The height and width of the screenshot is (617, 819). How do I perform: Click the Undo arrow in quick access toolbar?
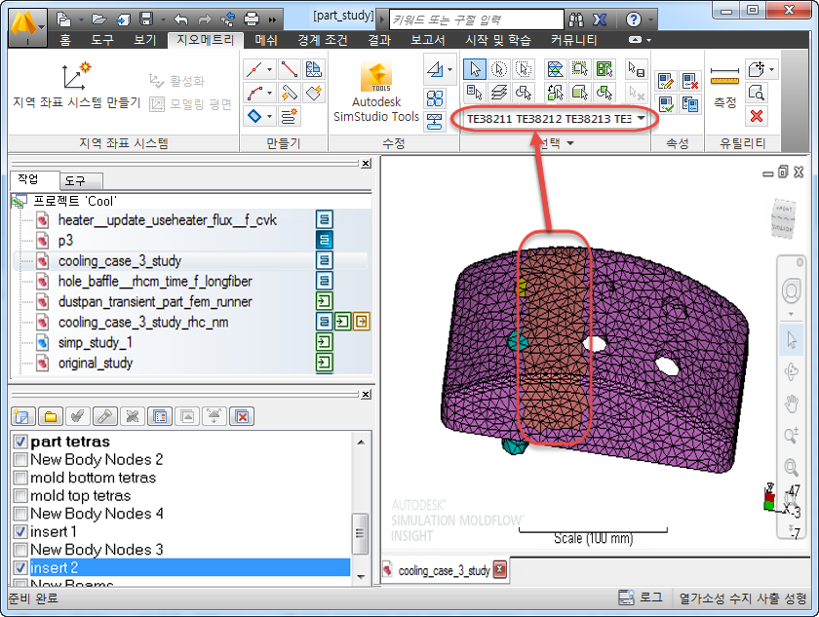point(180,19)
